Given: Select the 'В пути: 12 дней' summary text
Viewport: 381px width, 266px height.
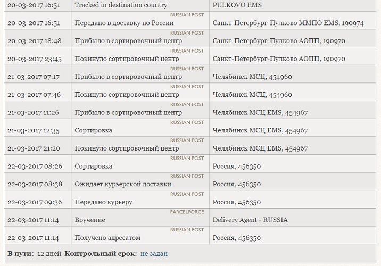Looking at the screenshot, I should 34,254.
